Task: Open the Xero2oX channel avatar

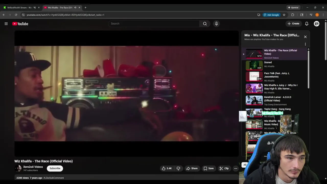Action: pos(18,168)
